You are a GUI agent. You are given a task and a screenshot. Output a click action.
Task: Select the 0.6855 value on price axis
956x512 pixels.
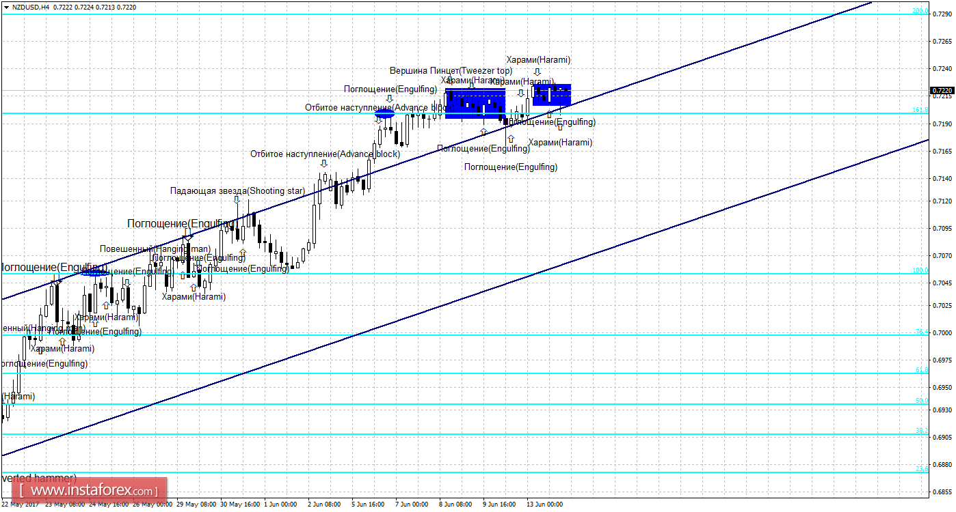[x=942, y=492]
